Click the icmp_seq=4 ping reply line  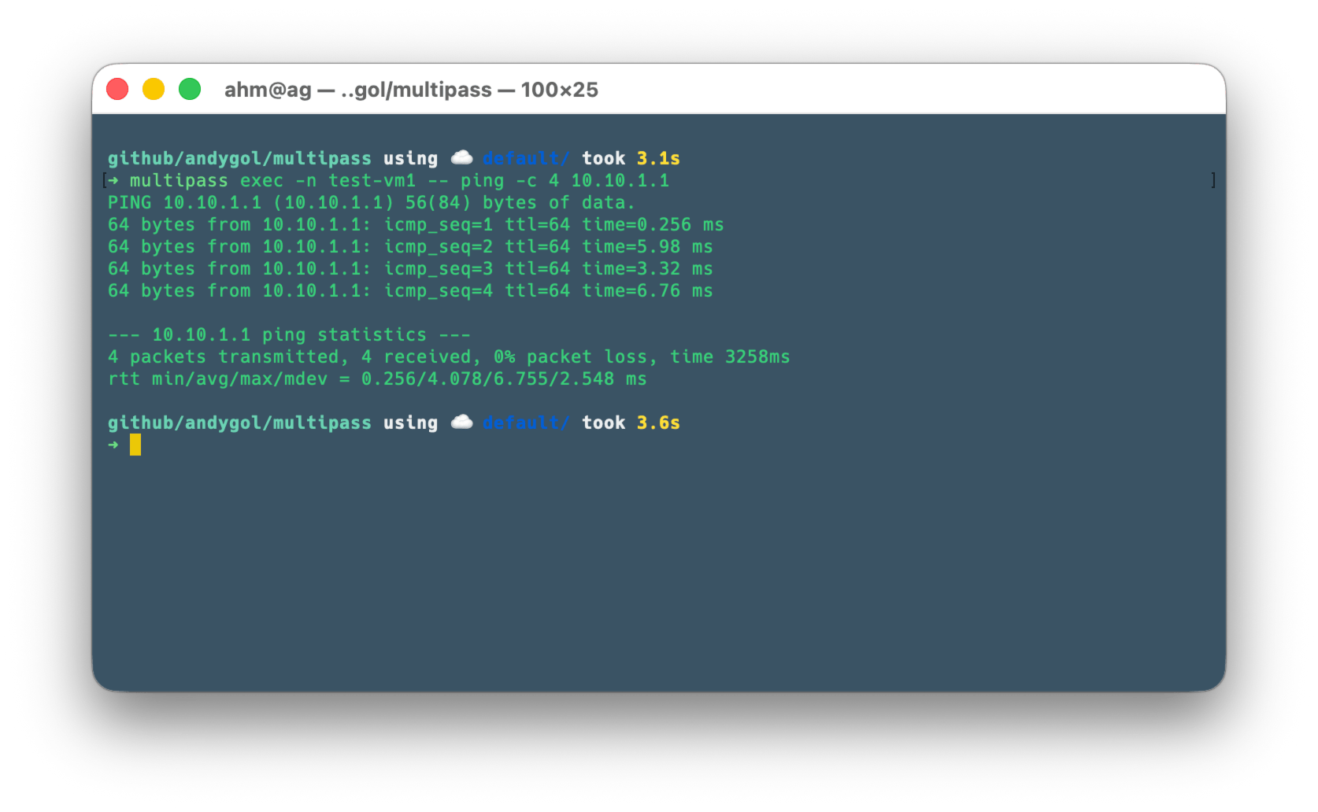pyautogui.click(x=409, y=290)
